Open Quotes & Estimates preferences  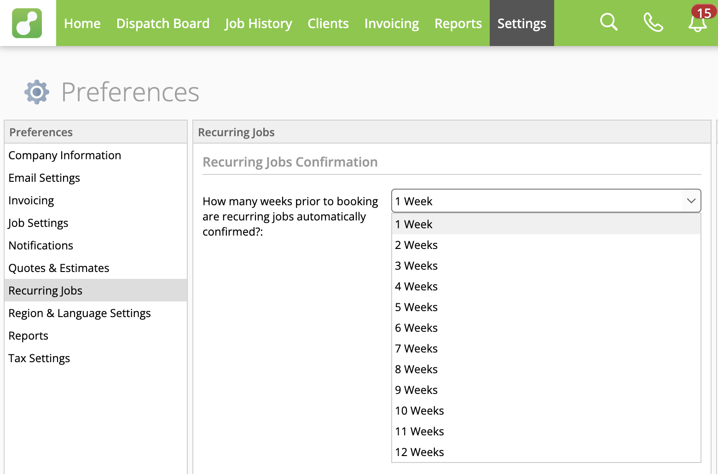click(x=59, y=268)
